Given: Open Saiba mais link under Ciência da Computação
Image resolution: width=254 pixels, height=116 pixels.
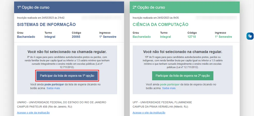Looking at the screenshot, I should tap(169, 88).
